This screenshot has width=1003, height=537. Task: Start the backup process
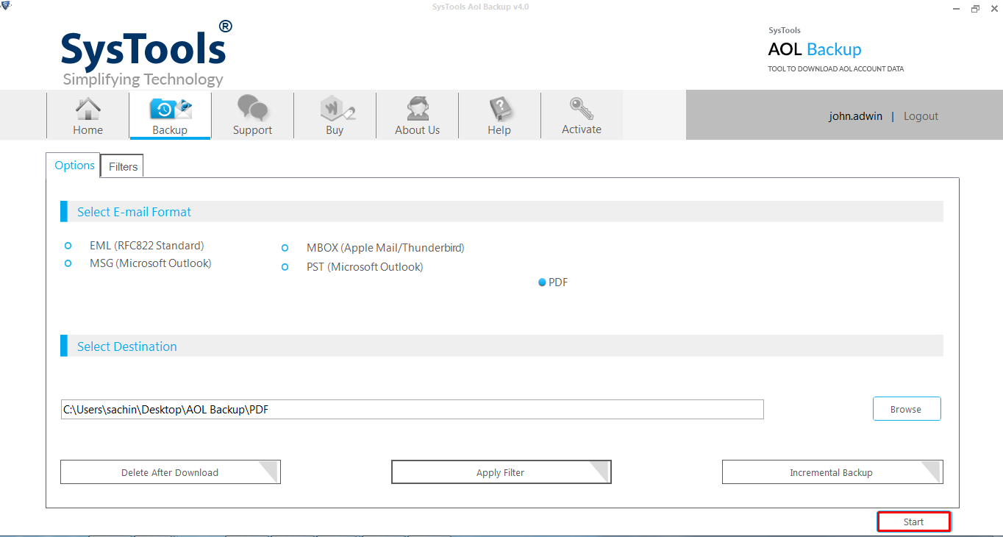point(914,522)
